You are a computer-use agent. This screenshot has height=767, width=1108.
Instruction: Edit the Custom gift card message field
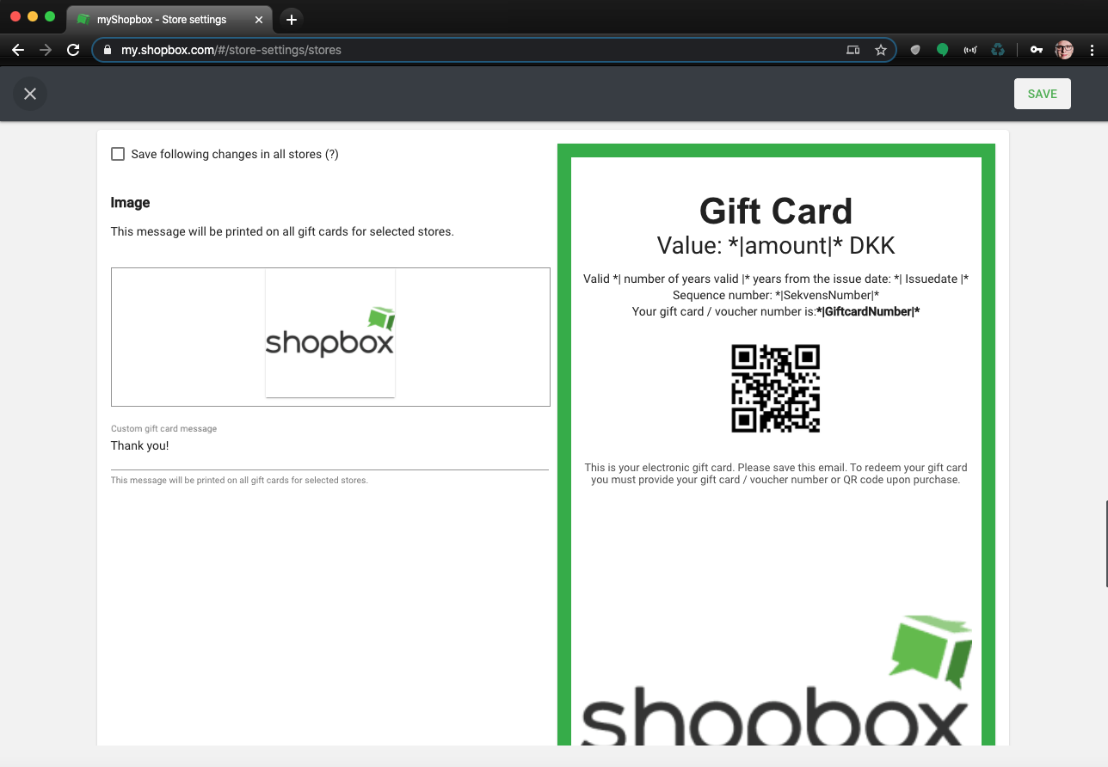329,446
